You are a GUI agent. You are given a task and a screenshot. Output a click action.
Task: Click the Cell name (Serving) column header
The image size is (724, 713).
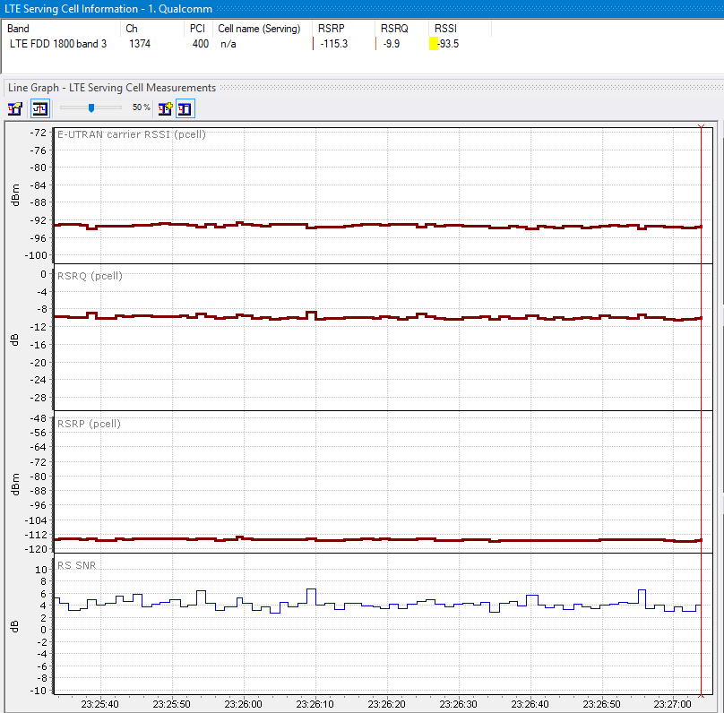259,29
